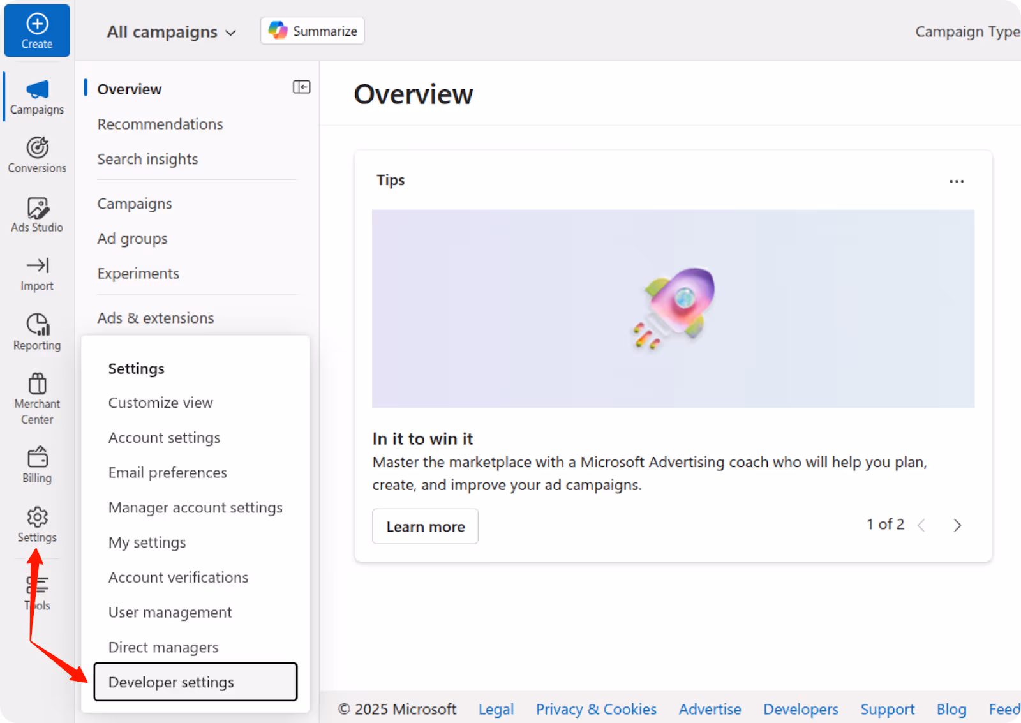
Task: Open the Reporting section
Action: point(36,332)
